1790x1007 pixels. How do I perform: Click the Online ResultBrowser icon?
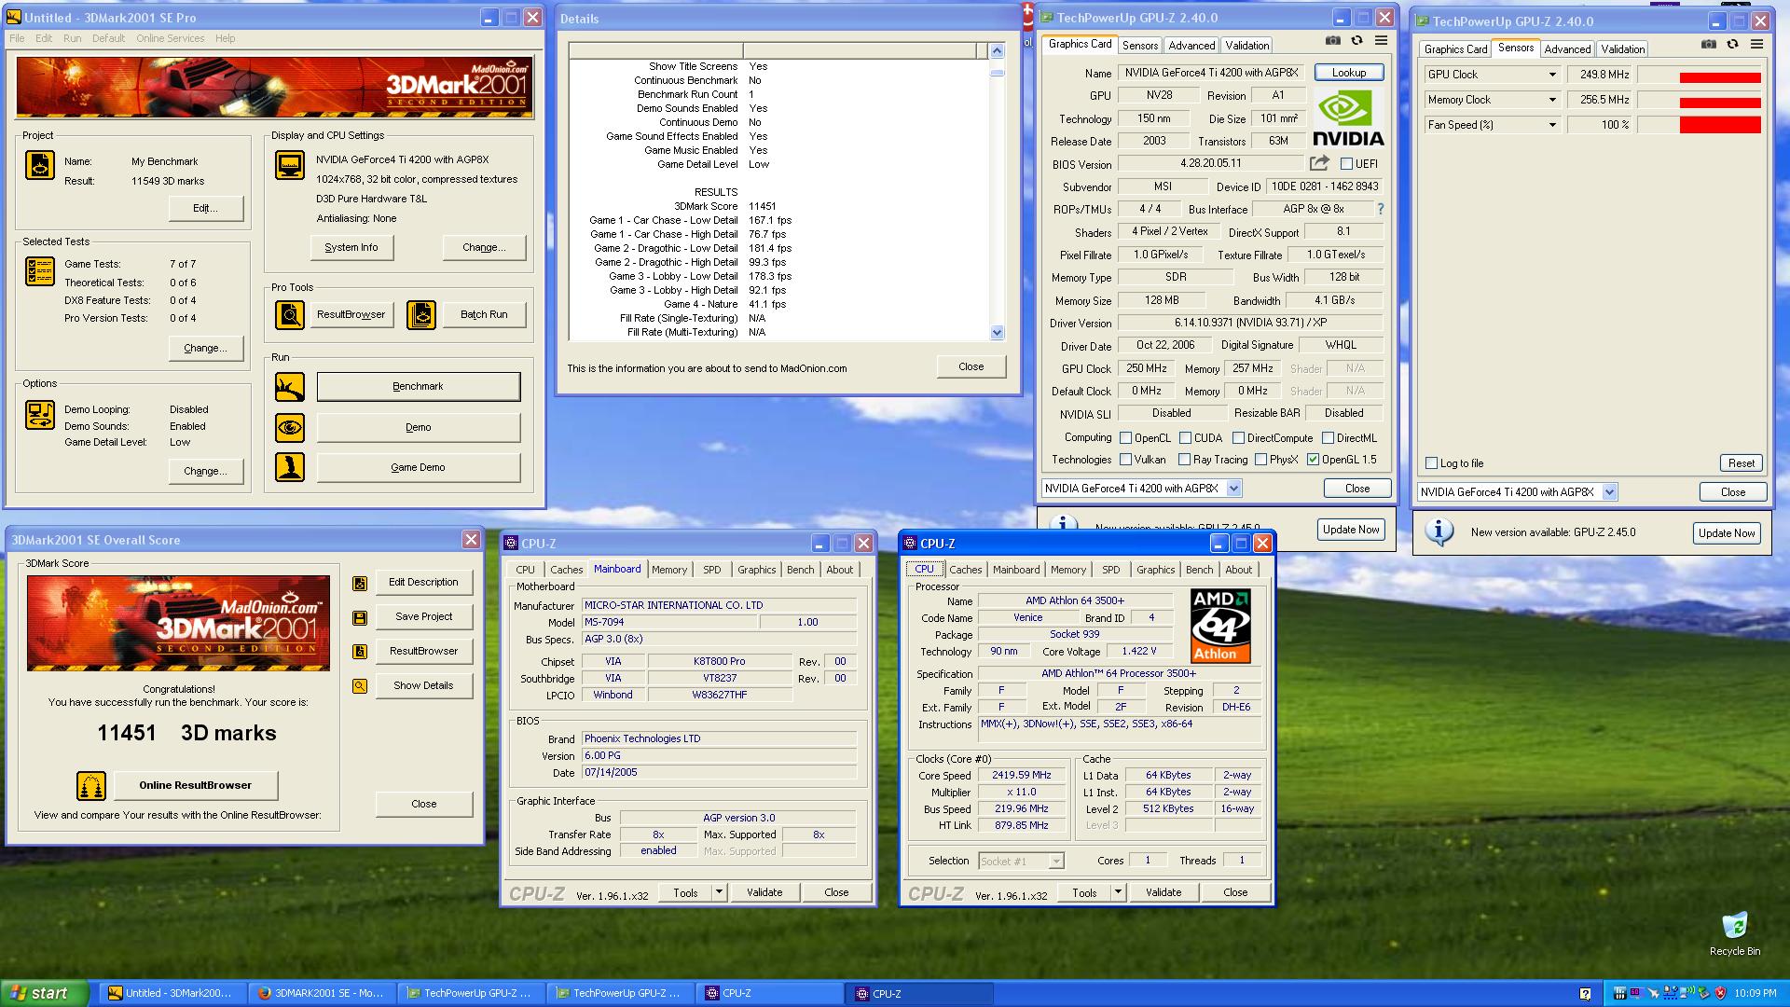tap(91, 786)
